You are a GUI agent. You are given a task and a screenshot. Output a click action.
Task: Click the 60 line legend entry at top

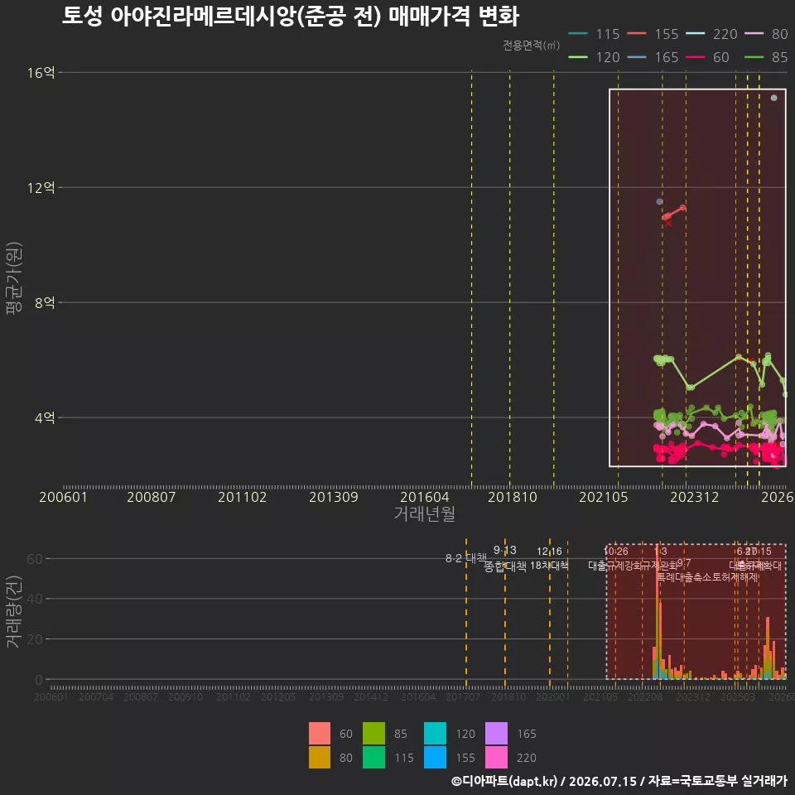(708, 57)
